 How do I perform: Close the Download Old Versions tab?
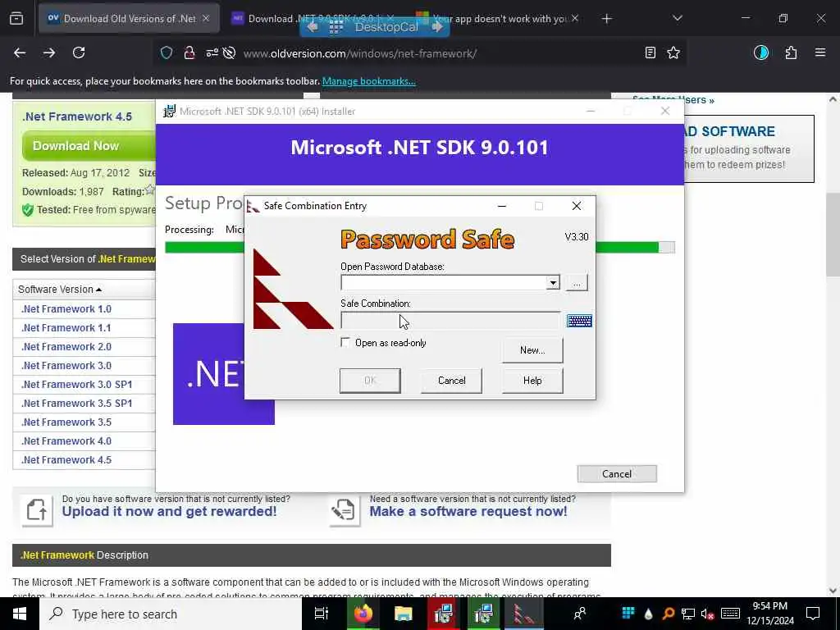(x=206, y=19)
